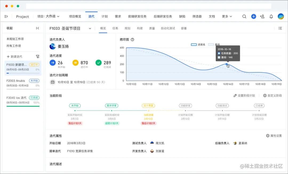Open the 缺陷 nav item
288x174 pixels.
[x=182, y=16]
